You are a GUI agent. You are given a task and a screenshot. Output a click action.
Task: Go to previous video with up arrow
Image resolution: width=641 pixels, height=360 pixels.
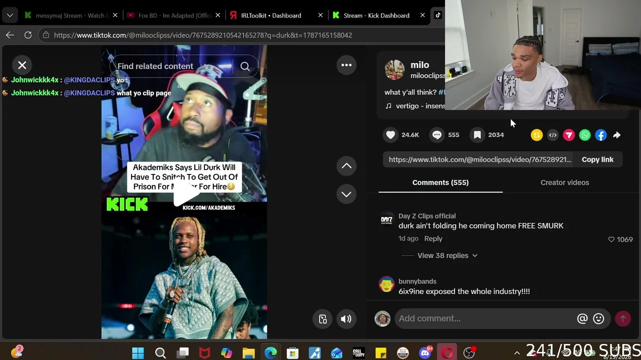tap(347, 166)
